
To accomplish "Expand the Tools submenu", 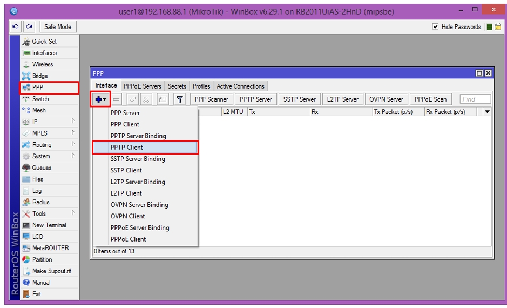I will click(50, 214).
